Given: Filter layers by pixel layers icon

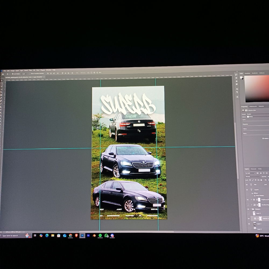Looking at the screenshot, I should pos(257,173).
